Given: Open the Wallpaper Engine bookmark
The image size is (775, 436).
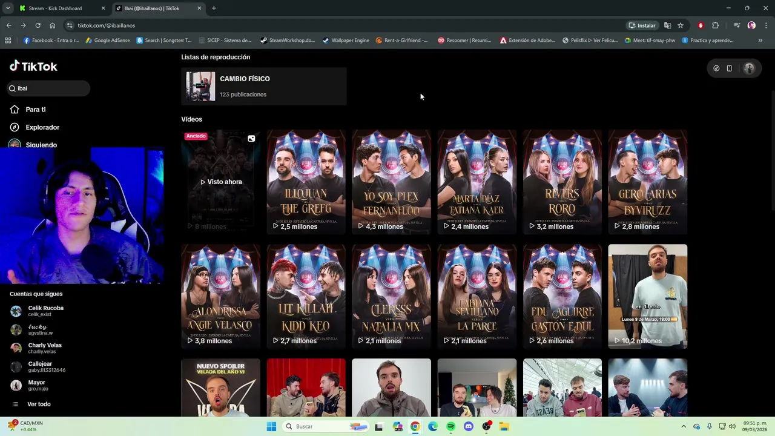Looking at the screenshot, I should click(x=346, y=41).
